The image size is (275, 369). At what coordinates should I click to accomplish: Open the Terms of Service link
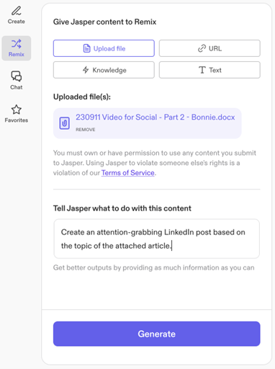pyautogui.click(x=128, y=173)
